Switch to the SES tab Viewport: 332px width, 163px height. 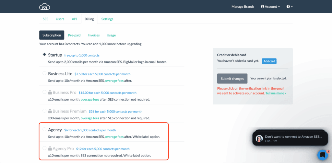(45, 19)
